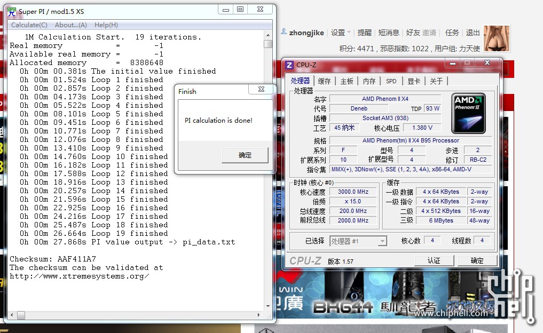Image resolution: width=543 pixels, height=333 pixels.
Task: Switch to the 内存 tab in CPU-Z
Action: click(x=369, y=81)
